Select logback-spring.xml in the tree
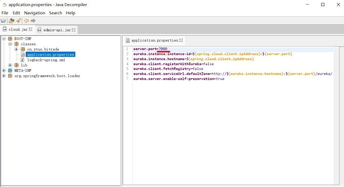Viewport: 344px width, 187px height. [46, 60]
